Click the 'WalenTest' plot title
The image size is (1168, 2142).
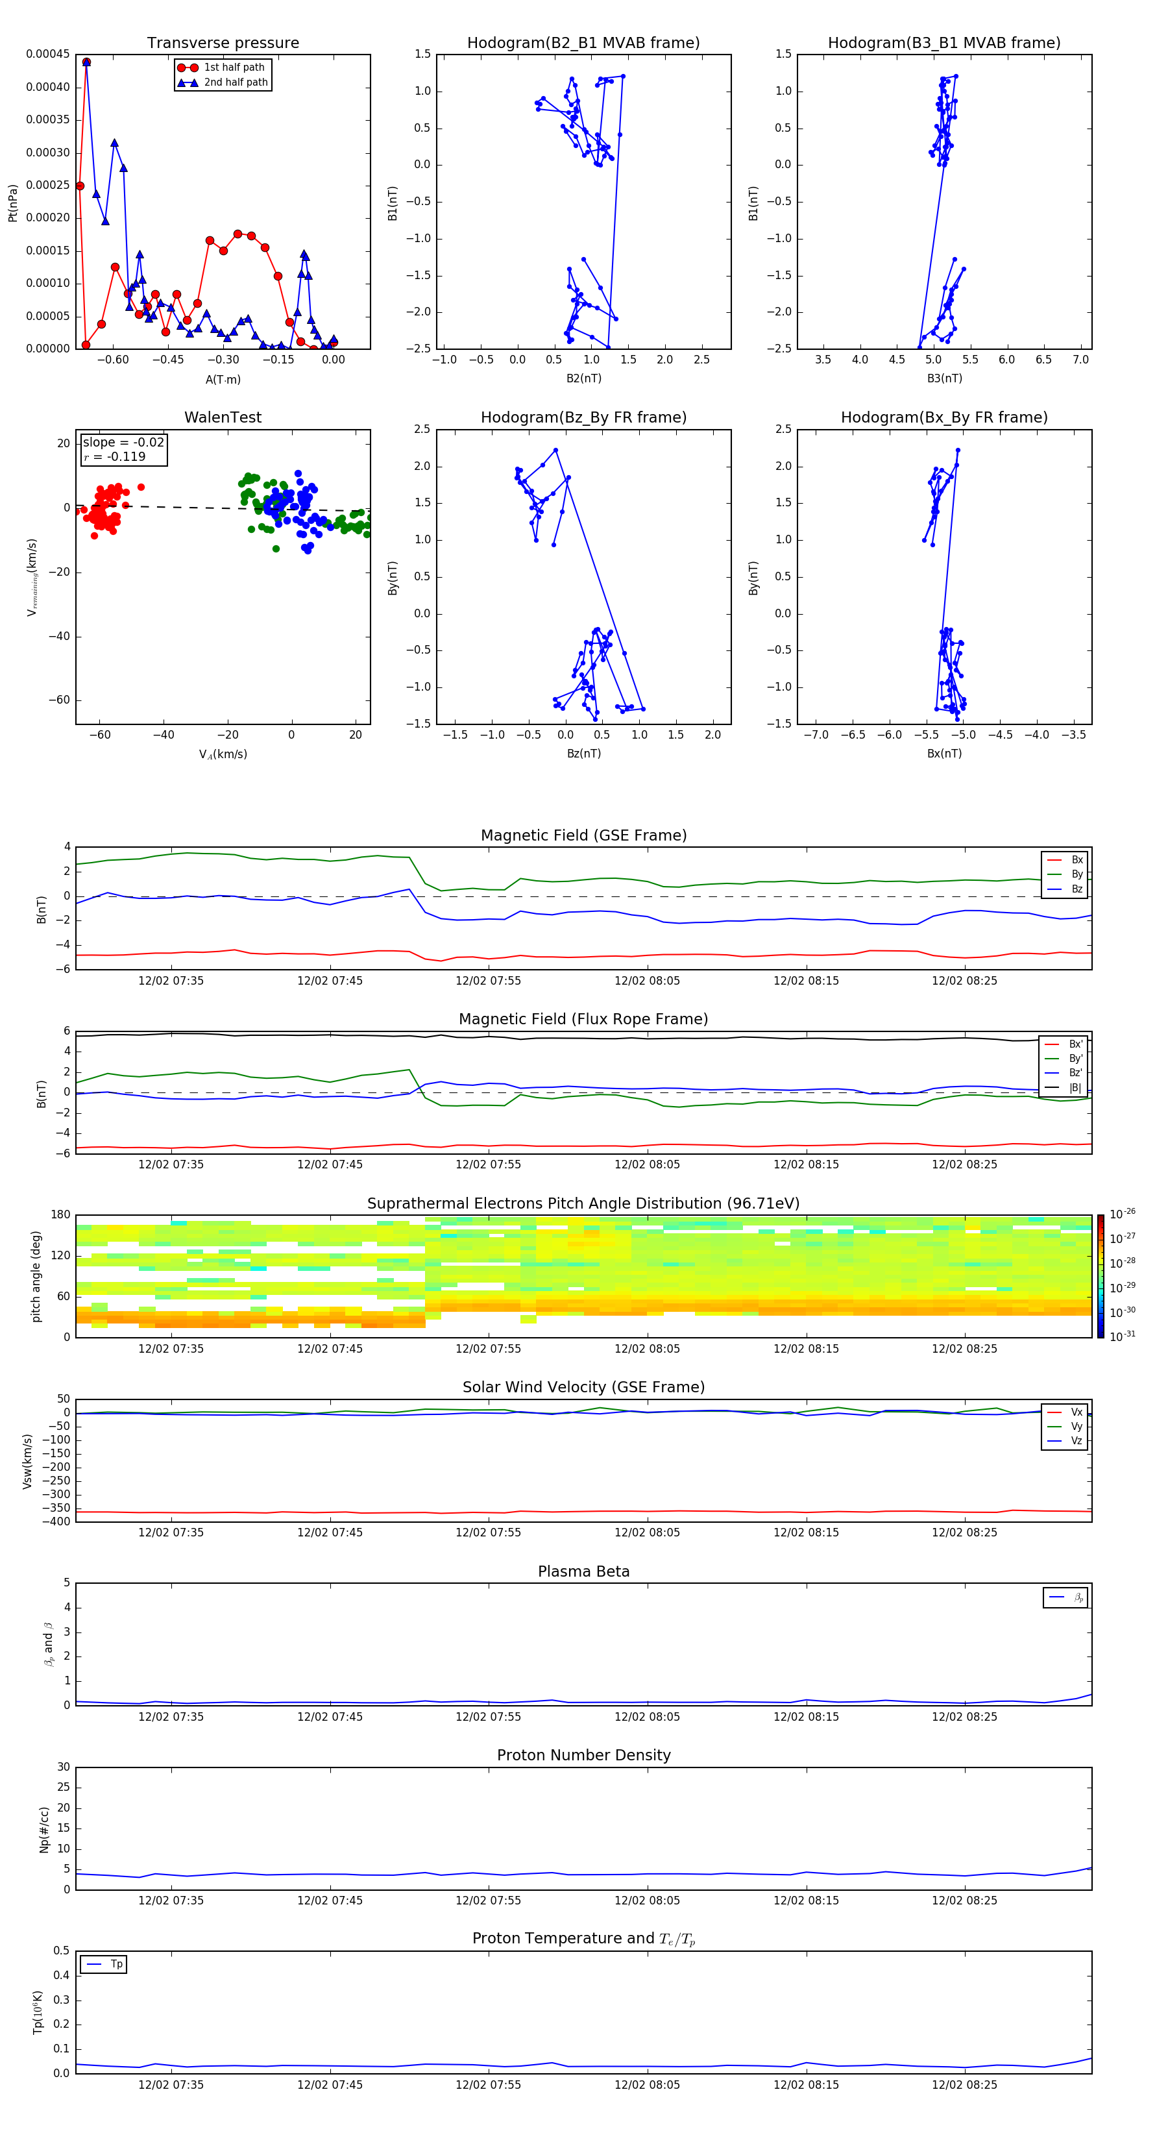223,417
